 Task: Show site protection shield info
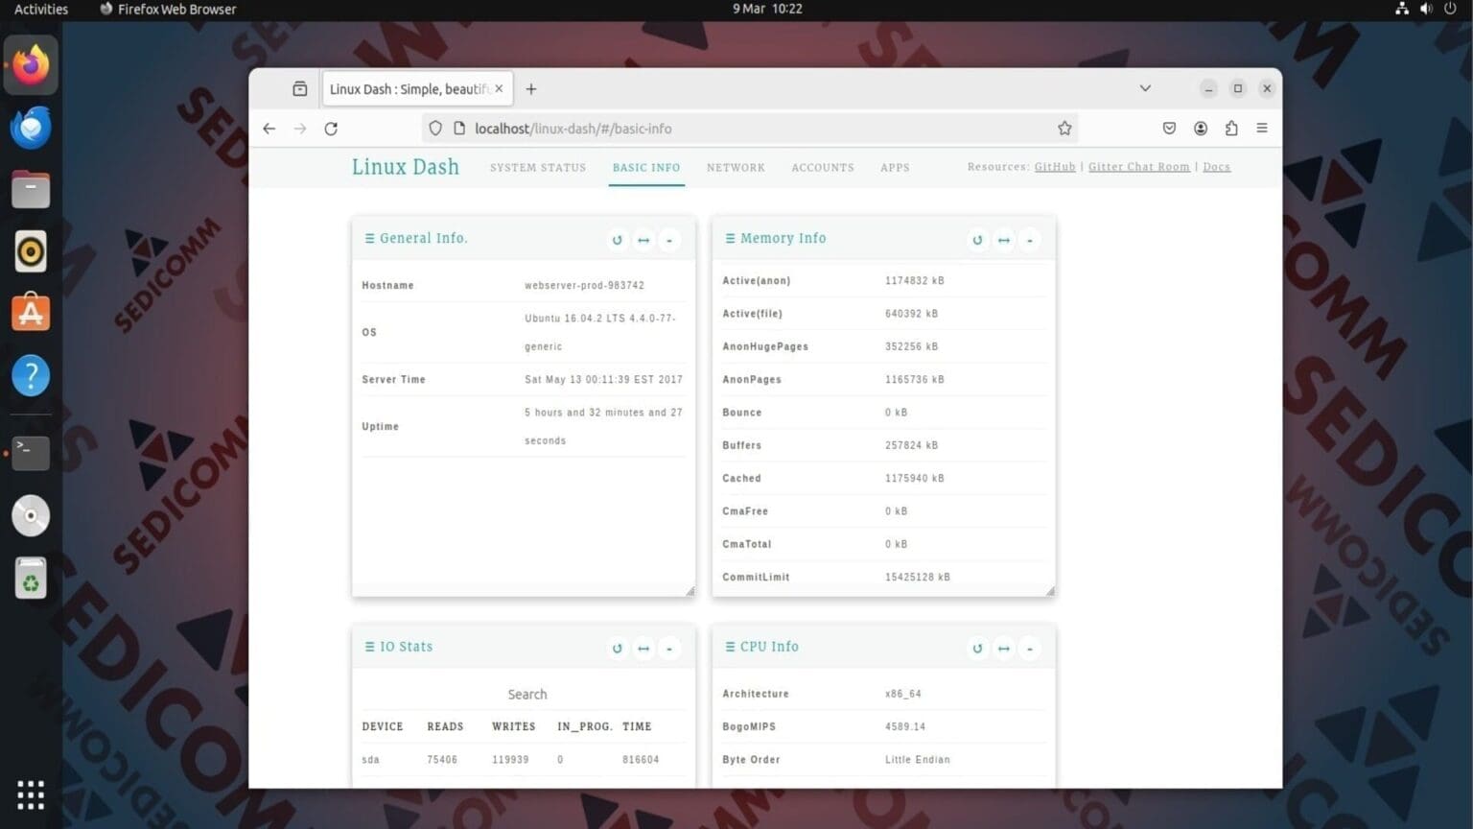click(435, 129)
